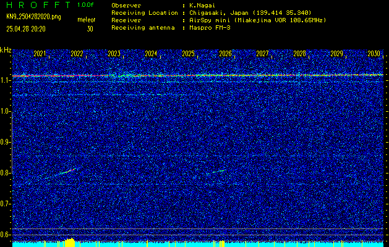The width and height of the screenshot is (389, 247).
Task: Click the meteor echo streak near 2022
Action: pyautogui.click(x=67, y=172)
